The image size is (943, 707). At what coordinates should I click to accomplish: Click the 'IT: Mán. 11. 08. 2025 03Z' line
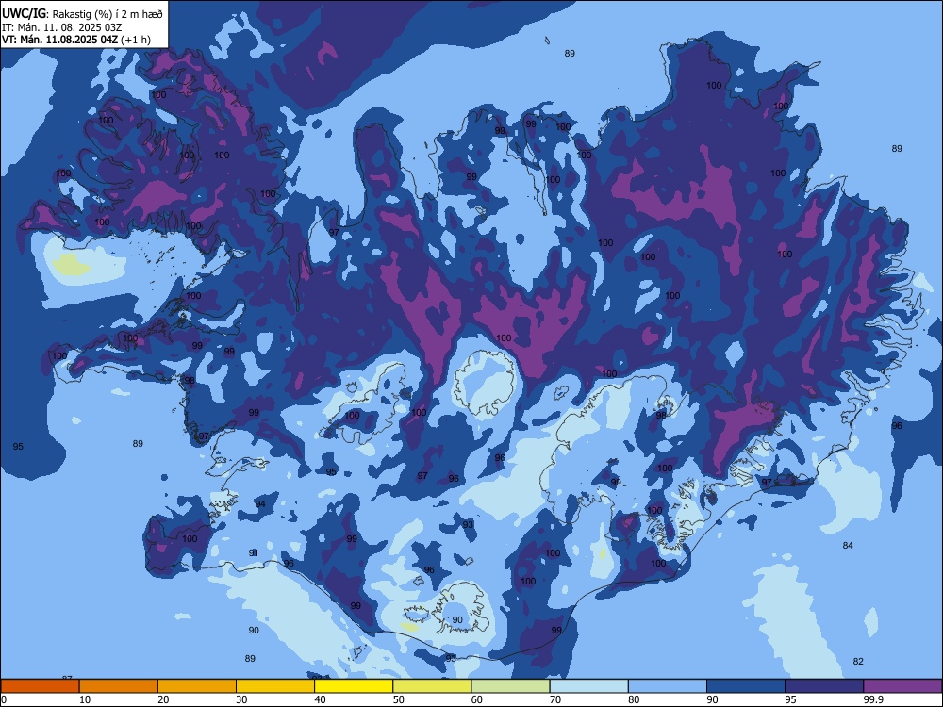tap(62, 27)
